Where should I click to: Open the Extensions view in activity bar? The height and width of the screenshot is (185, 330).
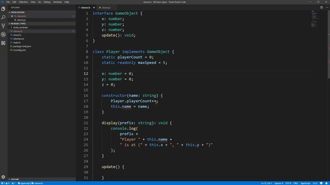(3, 43)
